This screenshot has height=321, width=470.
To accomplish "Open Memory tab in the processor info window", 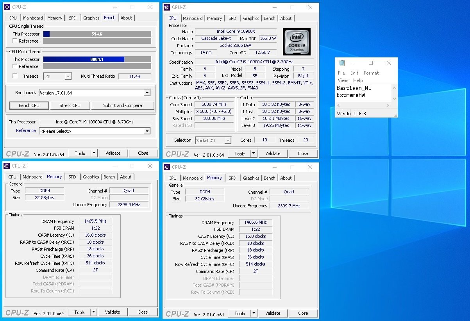I will click(x=214, y=18).
